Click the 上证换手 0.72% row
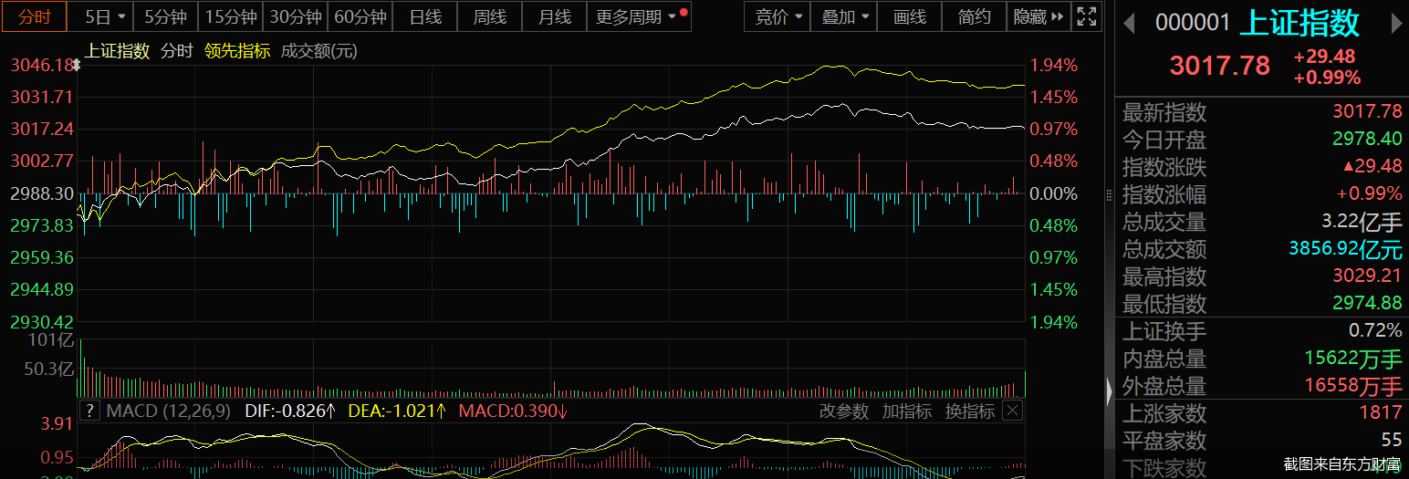Screen dimensions: 1409x479 (1262, 331)
